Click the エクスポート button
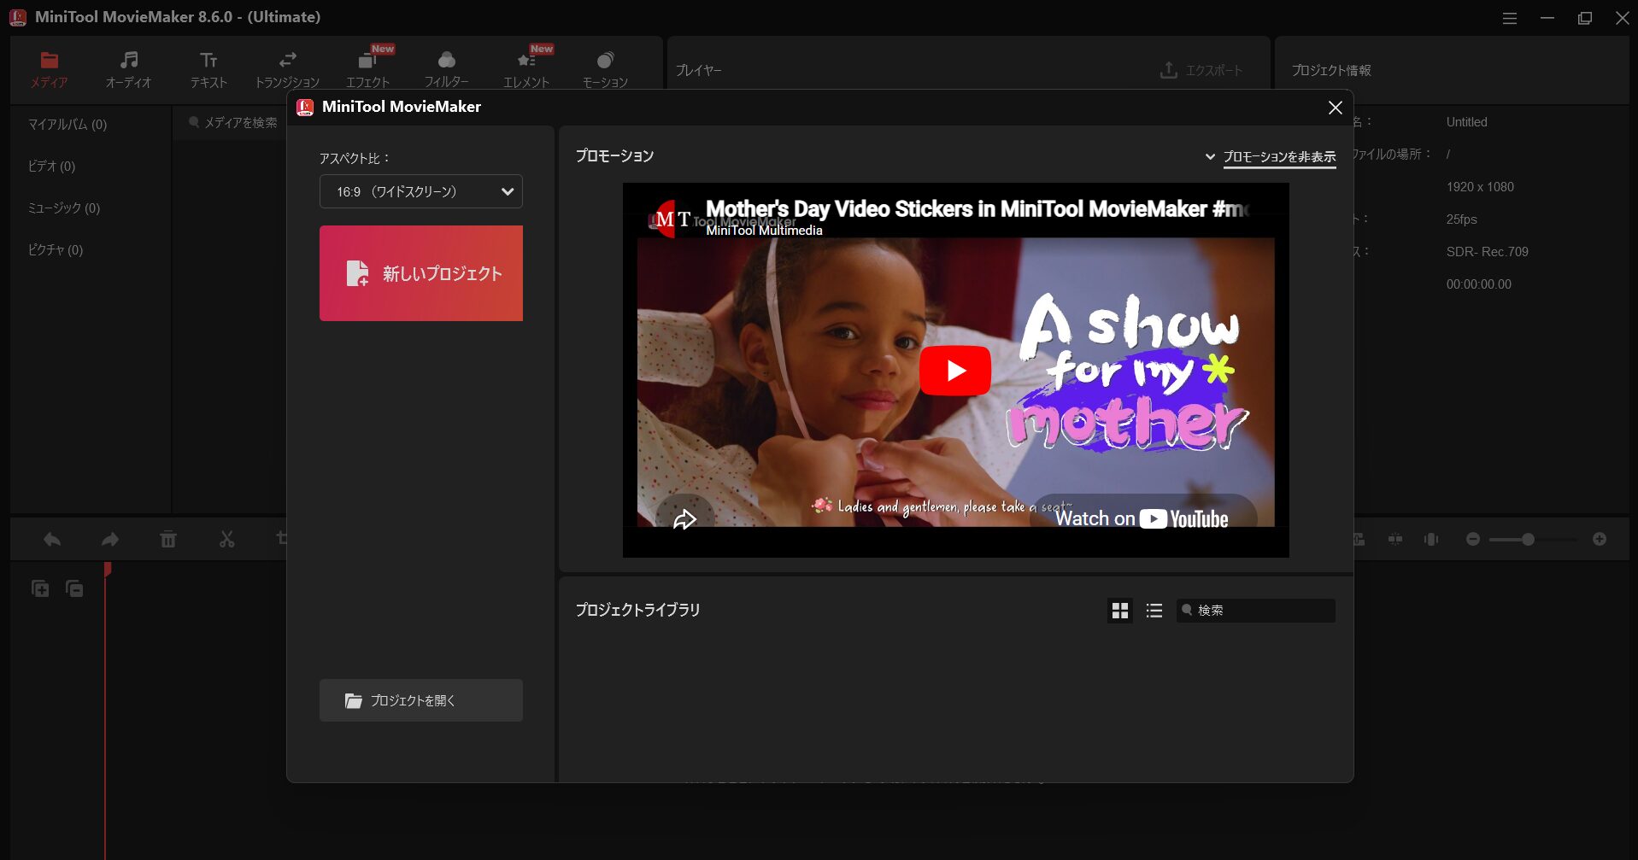Image resolution: width=1638 pixels, height=860 pixels. click(1201, 70)
